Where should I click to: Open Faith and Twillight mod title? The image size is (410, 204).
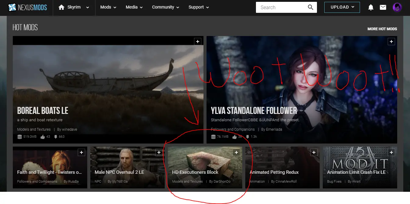click(49, 172)
